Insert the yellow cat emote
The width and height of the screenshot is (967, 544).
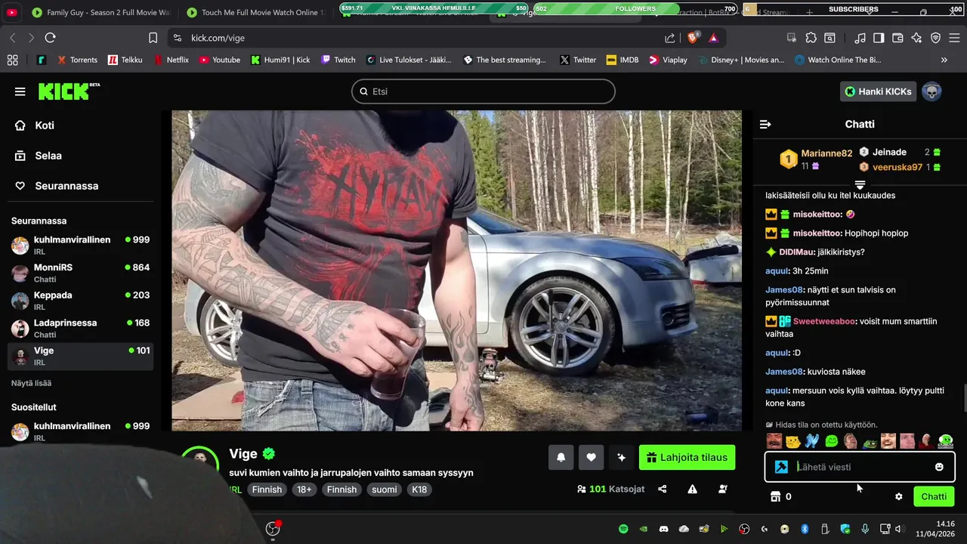coord(793,440)
